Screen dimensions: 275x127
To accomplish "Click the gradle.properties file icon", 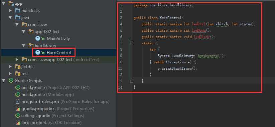I will [17, 108].
